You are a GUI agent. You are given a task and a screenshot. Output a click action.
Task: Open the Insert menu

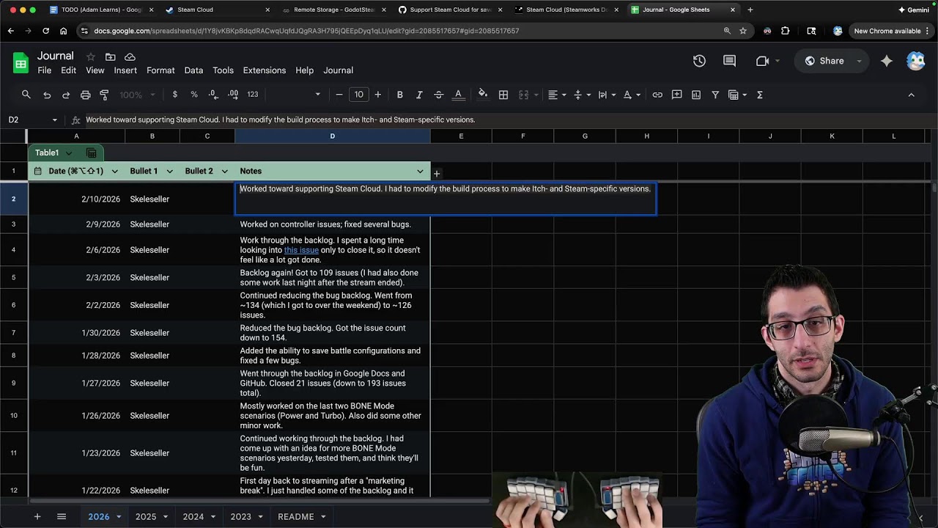coord(125,70)
